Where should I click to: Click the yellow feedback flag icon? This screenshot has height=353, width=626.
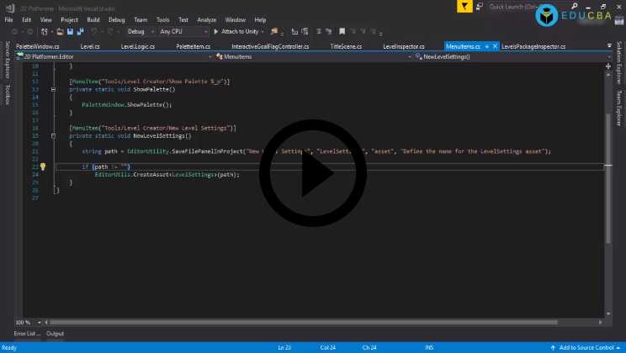465,6
